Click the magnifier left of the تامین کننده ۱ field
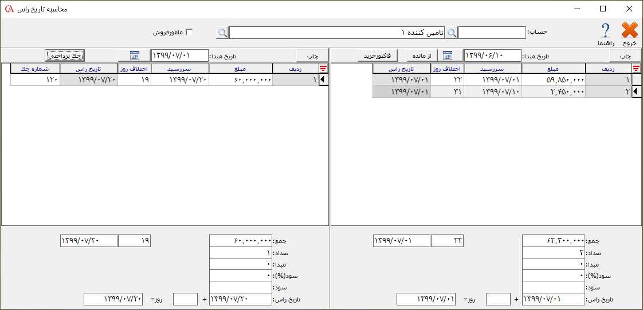This screenshot has width=643, height=310. pos(222,33)
